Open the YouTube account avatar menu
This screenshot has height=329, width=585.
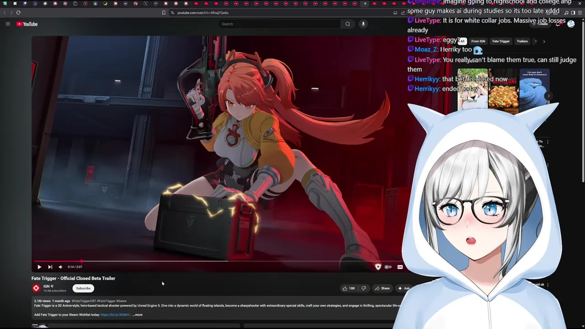coord(571,24)
